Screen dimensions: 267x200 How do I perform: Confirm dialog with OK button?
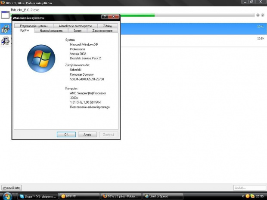(x=66, y=135)
